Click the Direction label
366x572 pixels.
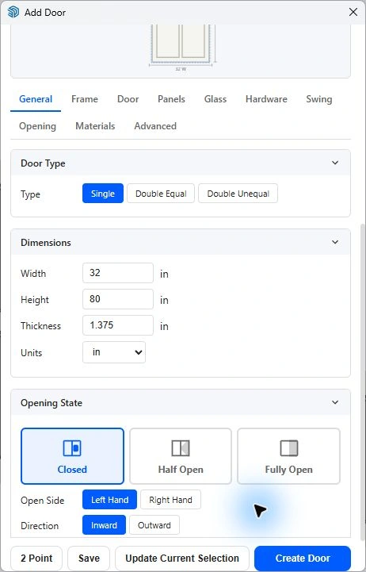pyautogui.click(x=40, y=526)
